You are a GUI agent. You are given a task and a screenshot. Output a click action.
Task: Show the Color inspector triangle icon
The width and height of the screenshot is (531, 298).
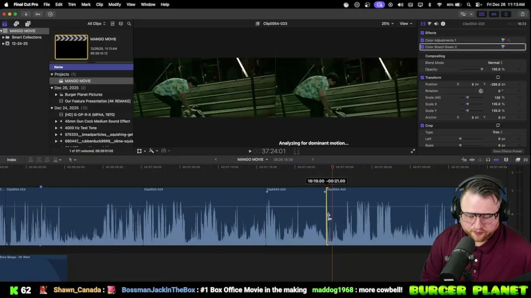coord(429,24)
